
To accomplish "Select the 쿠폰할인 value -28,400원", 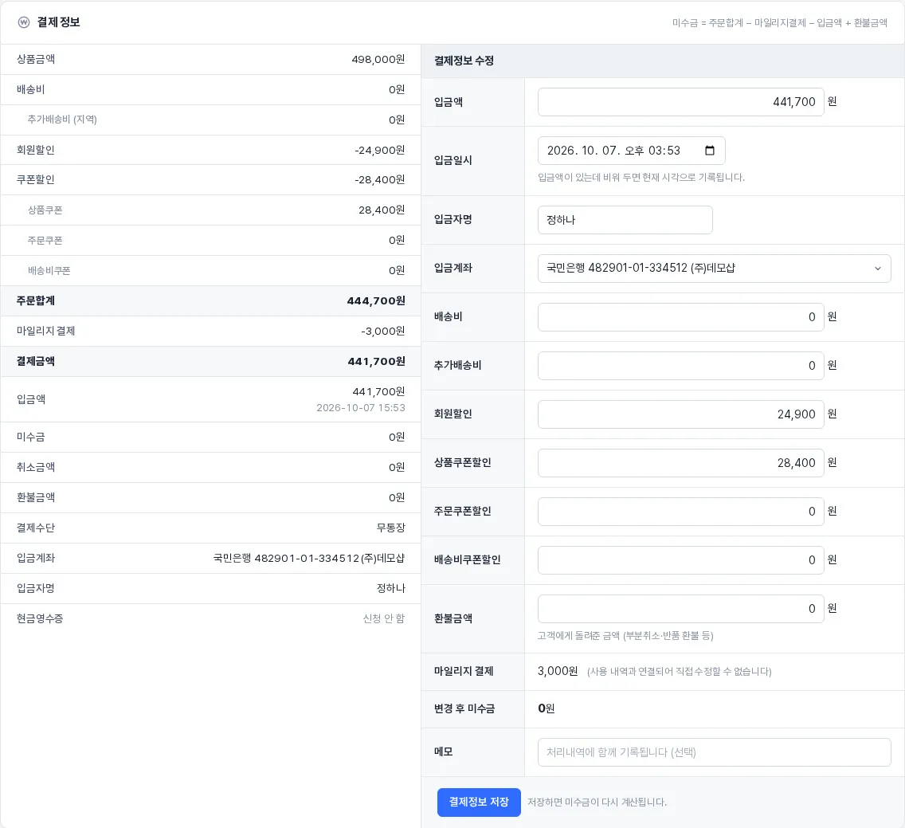I will (380, 180).
